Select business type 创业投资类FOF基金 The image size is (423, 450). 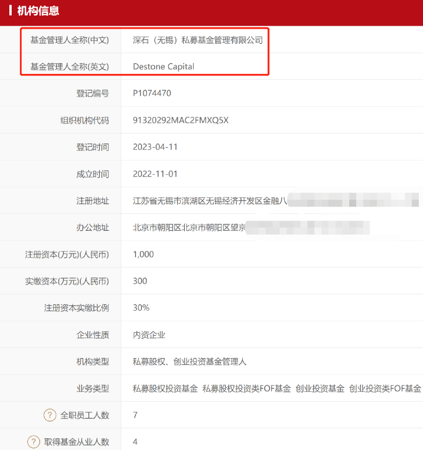pos(385,389)
